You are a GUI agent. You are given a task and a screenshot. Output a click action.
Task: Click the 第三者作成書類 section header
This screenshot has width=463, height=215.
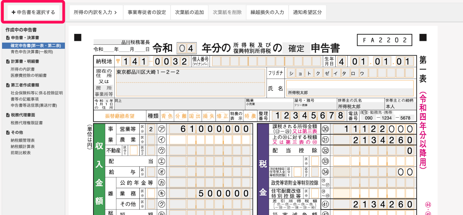point(22,85)
